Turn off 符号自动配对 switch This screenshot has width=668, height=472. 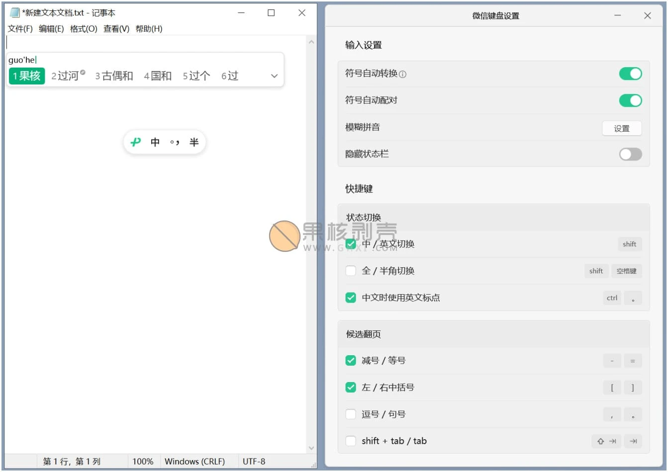(630, 100)
